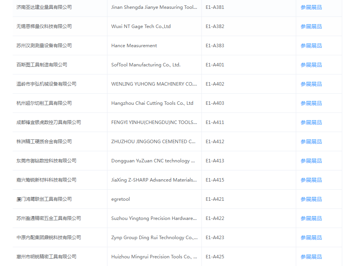Select company name 无锡恩梯量仪科技有限公司
348x266 pixels.
tap(44, 26)
